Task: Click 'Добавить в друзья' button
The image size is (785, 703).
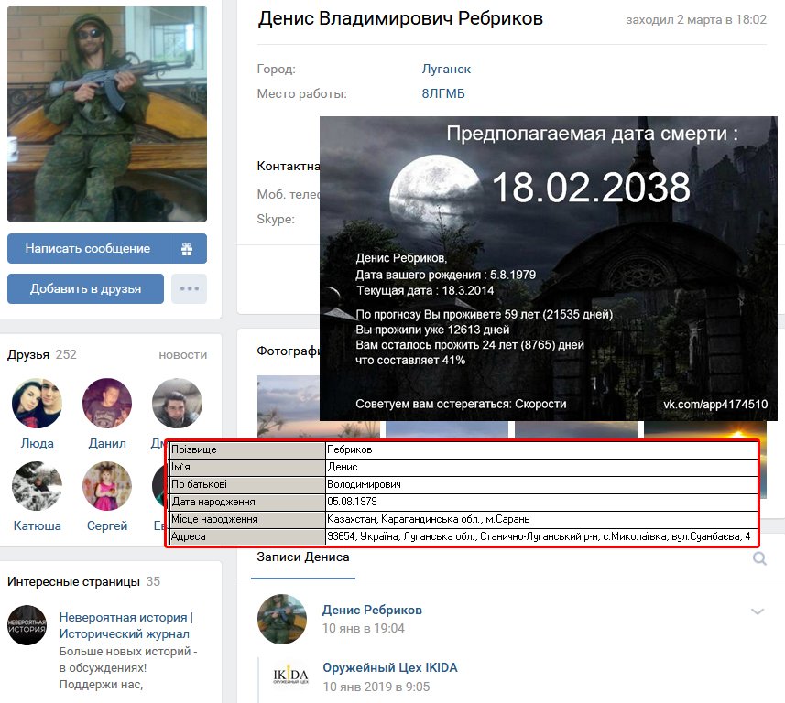Action: [x=85, y=288]
